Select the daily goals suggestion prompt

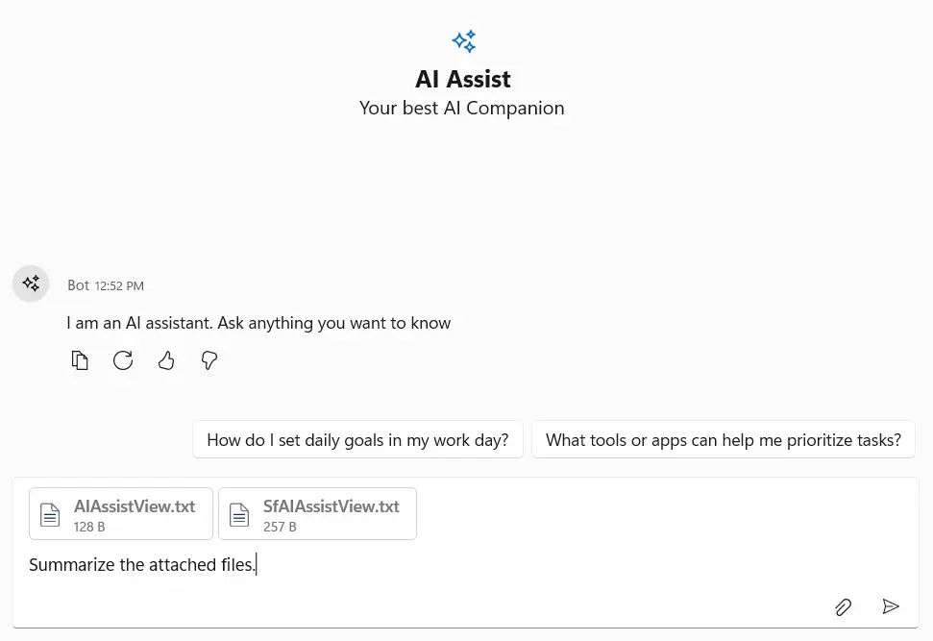[357, 439]
